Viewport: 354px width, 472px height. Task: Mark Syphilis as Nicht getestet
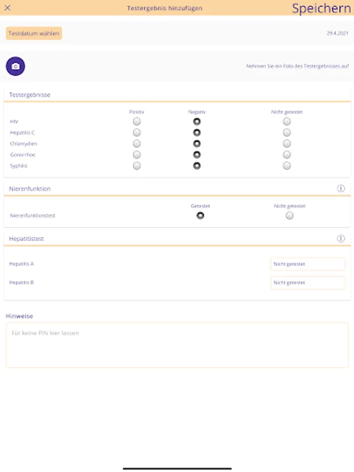pos(287,166)
